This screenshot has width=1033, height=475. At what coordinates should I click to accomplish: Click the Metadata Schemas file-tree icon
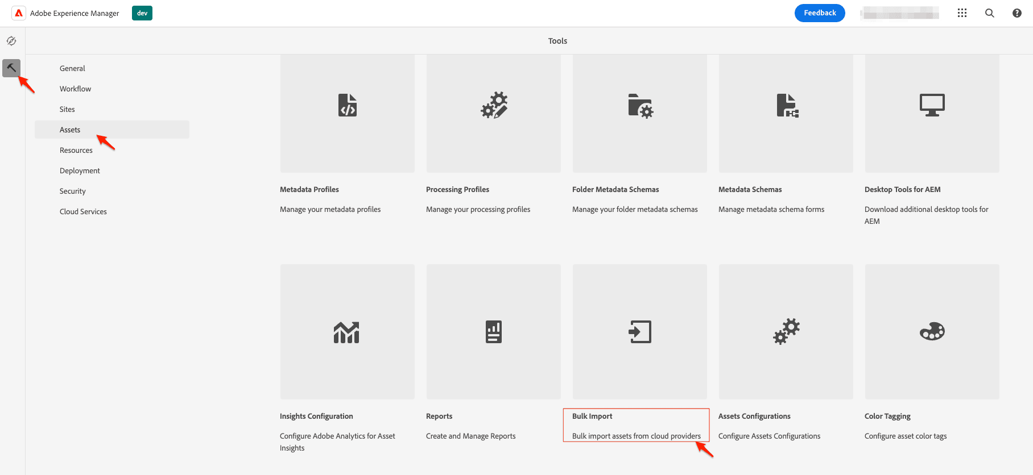(x=787, y=106)
